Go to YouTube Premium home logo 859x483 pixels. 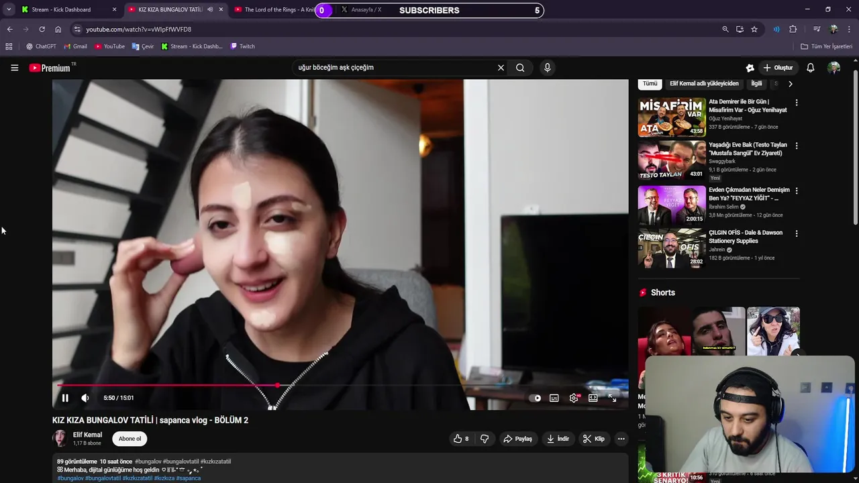[x=50, y=68]
